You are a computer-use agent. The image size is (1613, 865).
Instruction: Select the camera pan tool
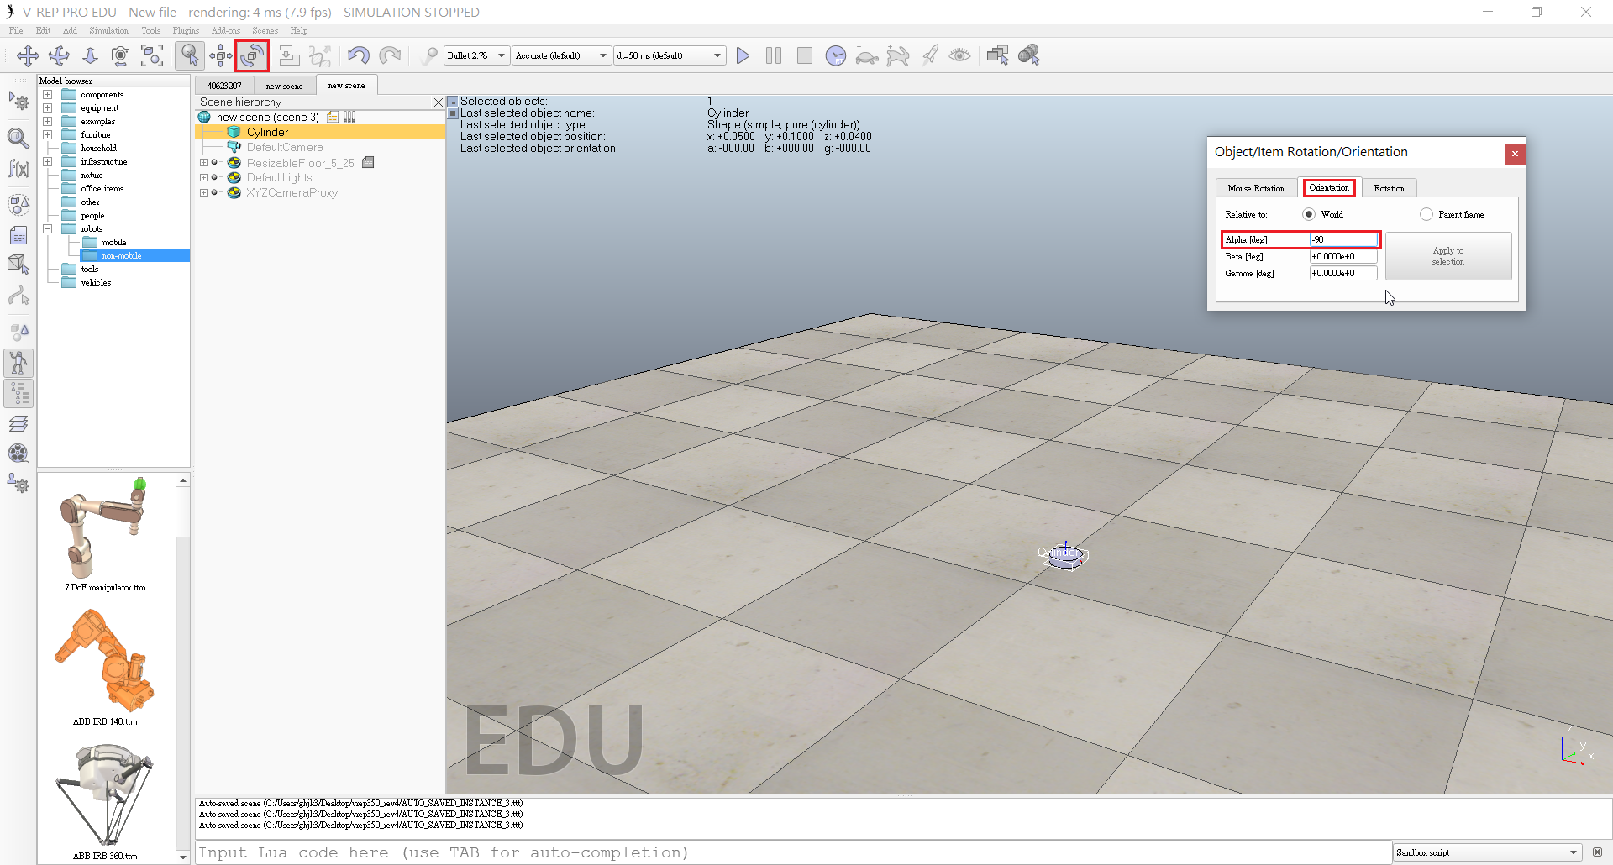coord(28,55)
